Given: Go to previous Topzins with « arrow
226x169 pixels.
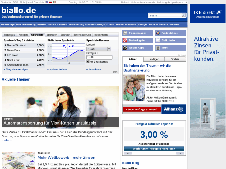Looking at the screenshot, I should pyautogui.click(x=128, y=153).
